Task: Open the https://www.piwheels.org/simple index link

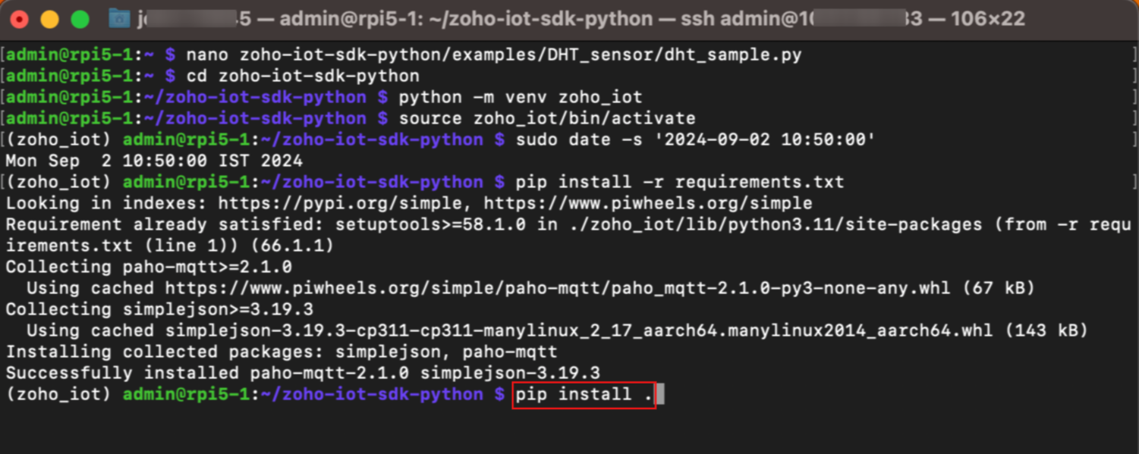Action: click(x=647, y=203)
